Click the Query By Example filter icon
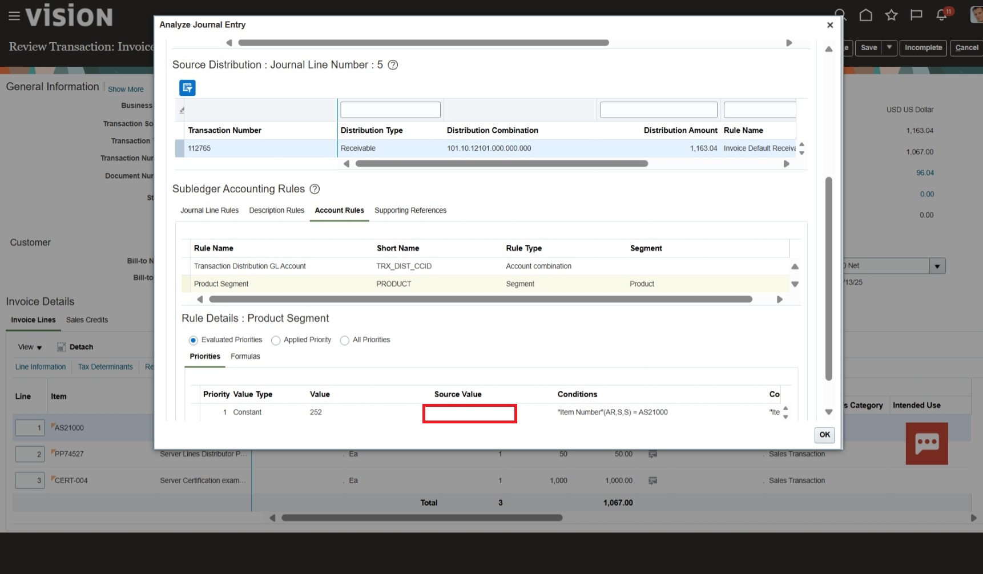This screenshot has width=983, height=574. (x=187, y=88)
